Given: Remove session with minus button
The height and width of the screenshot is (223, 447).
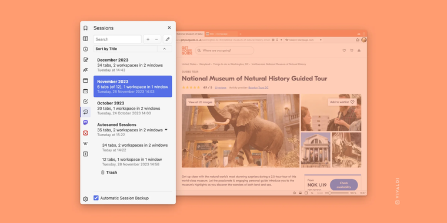Looking at the screenshot, I should point(156,39).
